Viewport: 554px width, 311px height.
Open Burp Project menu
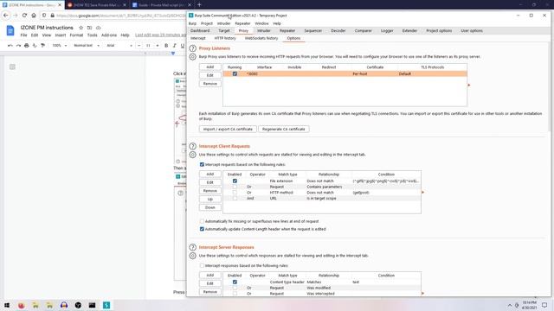[207, 23]
